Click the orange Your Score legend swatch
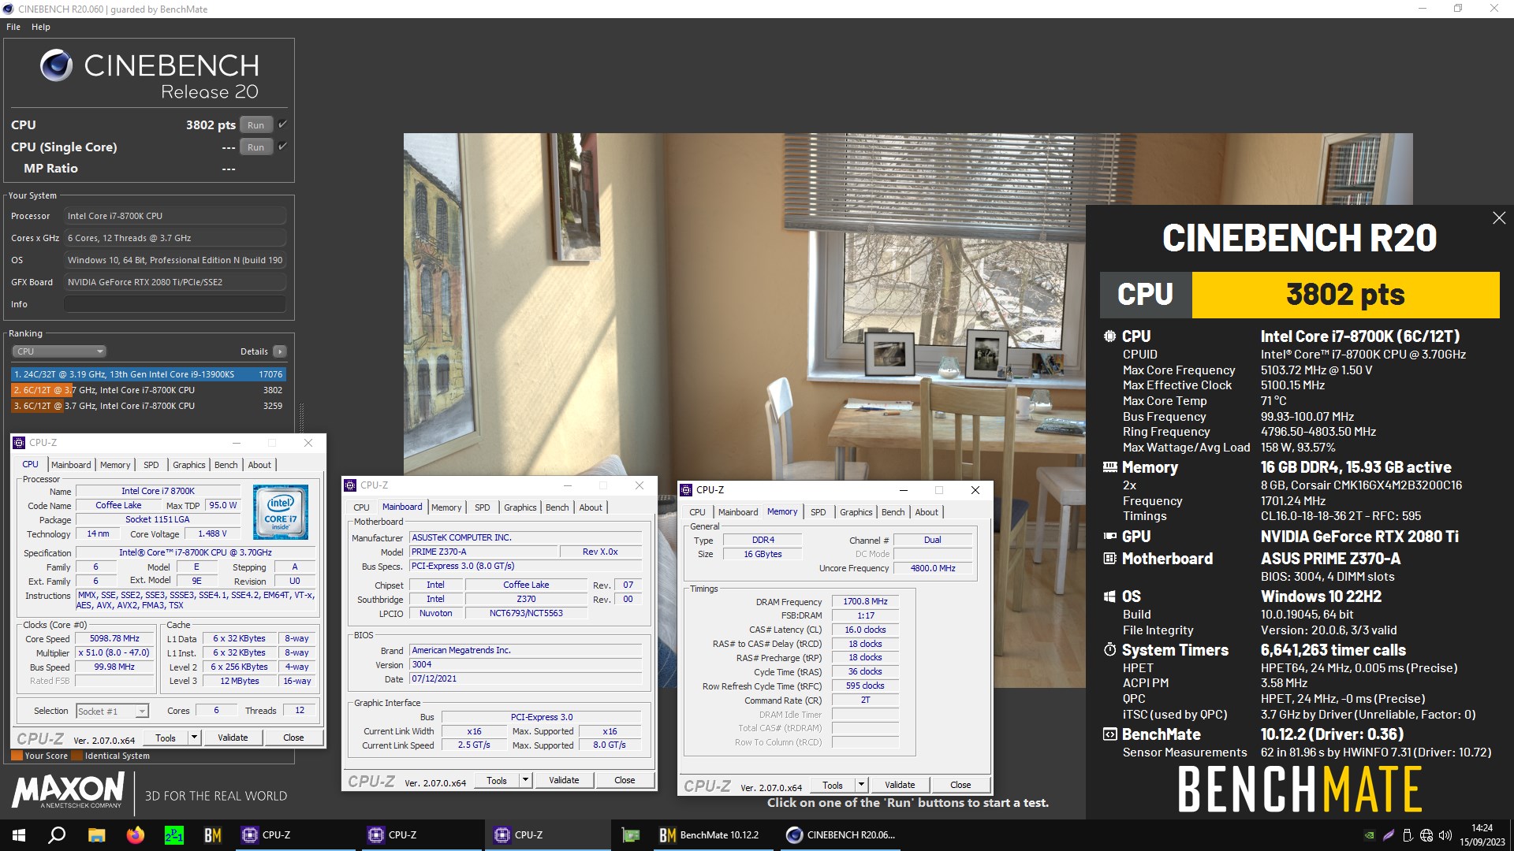This screenshot has width=1514, height=851. tap(17, 756)
